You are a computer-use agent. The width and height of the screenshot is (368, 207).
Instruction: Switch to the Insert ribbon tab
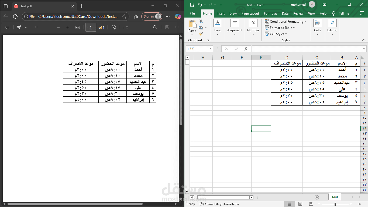221,13
